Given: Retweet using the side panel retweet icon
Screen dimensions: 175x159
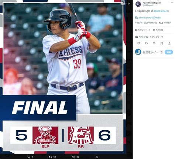Looking at the screenshot, I should coord(146,43).
